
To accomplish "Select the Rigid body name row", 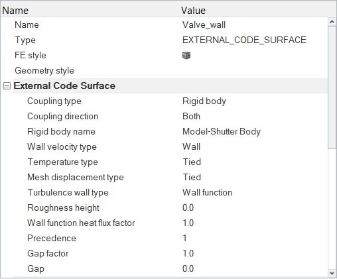I will pos(170,131).
